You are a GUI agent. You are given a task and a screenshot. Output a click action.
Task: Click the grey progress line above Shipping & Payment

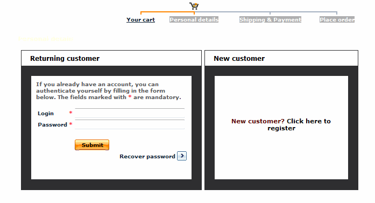pos(270,12)
